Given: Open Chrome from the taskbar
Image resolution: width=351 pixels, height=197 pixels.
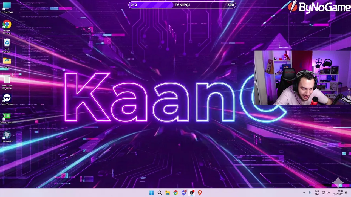Looking at the screenshot, I should tap(175, 193).
